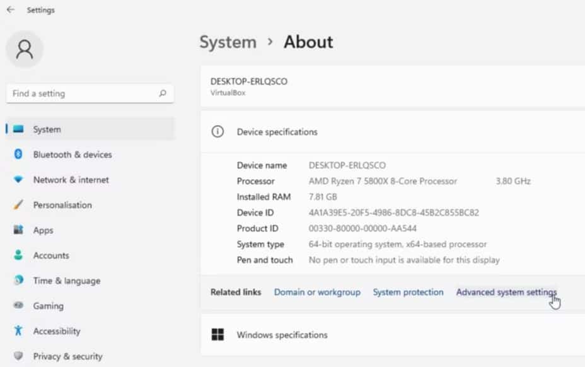Click the Accessibility figure icon

coord(18,331)
